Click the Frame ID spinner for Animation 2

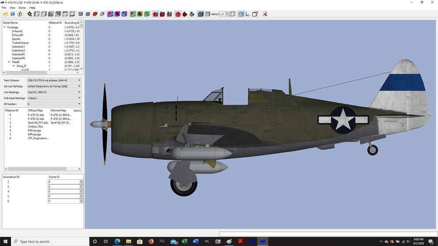click(x=81, y=182)
